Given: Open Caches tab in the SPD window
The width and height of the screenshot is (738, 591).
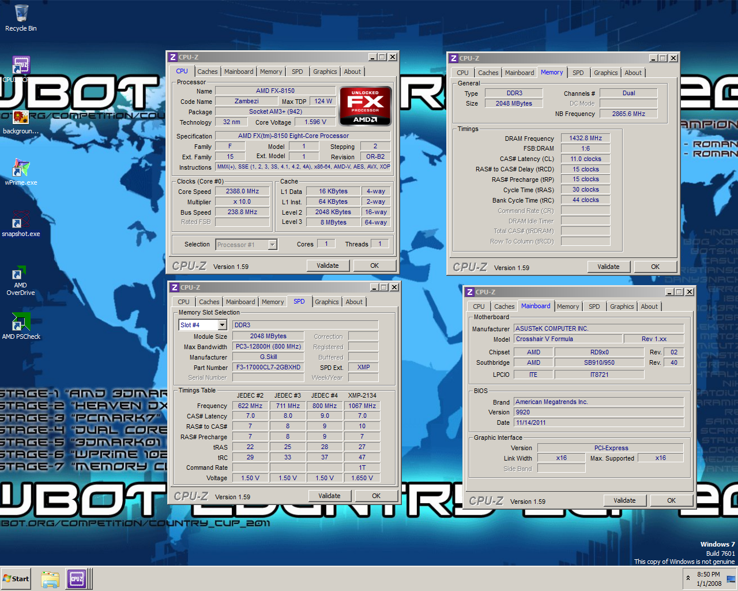Looking at the screenshot, I should 209,302.
